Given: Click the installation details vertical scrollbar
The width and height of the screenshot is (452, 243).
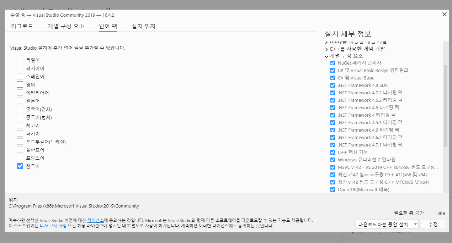Looking at the screenshot, I should coord(446,106).
